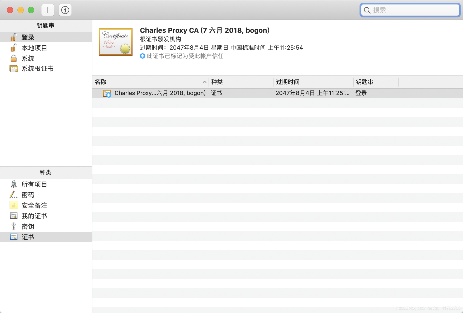The width and height of the screenshot is (463, 313).
Task: Show the 安全备注 category
Action: 34,205
